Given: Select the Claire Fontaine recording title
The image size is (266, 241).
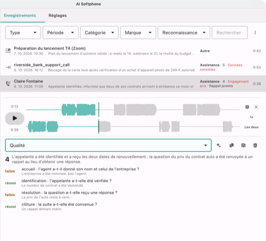Looking at the screenshot, I should (x=28, y=81).
